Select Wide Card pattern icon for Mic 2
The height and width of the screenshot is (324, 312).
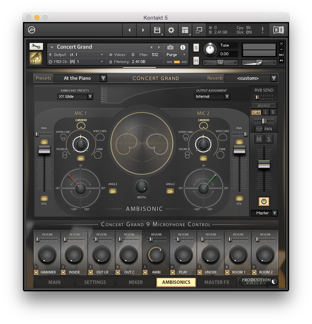(223, 137)
